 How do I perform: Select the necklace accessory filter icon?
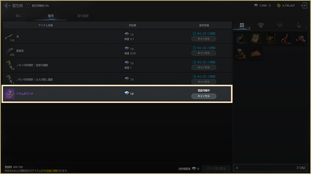pos(280,25)
